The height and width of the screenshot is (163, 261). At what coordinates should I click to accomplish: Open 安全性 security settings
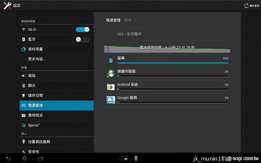[x=57, y=150]
